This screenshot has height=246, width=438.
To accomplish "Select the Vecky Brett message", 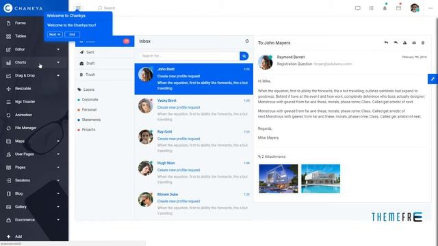I will [194, 110].
